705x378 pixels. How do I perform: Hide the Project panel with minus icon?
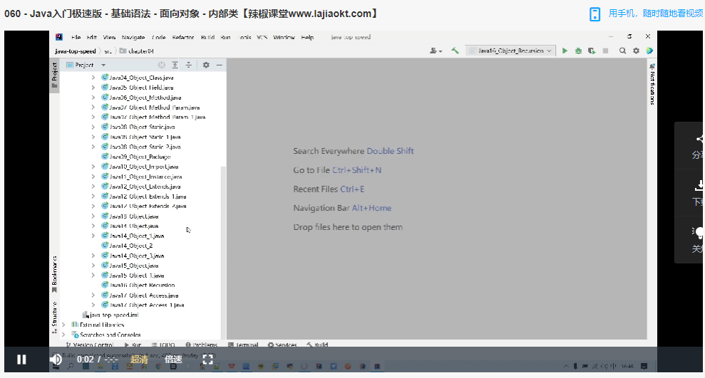[x=220, y=65]
